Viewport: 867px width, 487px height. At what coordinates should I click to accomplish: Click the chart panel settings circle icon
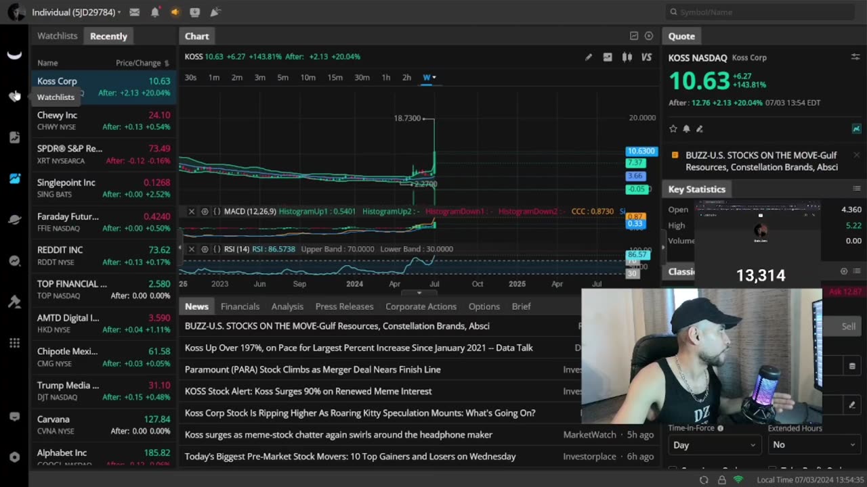click(649, 36)
